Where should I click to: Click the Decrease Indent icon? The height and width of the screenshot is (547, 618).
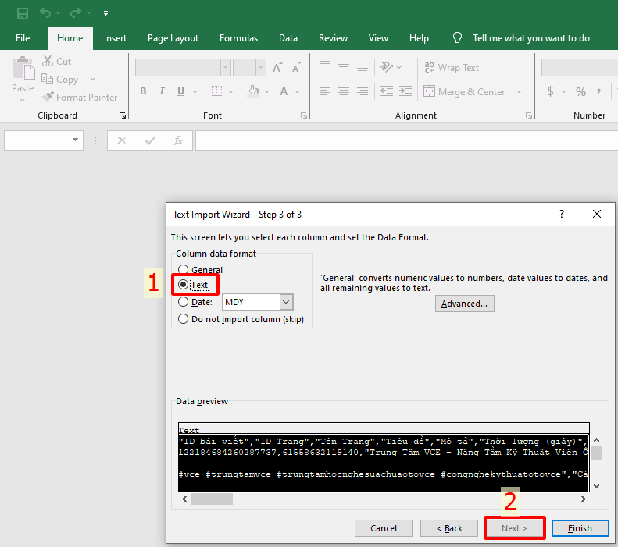(387, 91)
